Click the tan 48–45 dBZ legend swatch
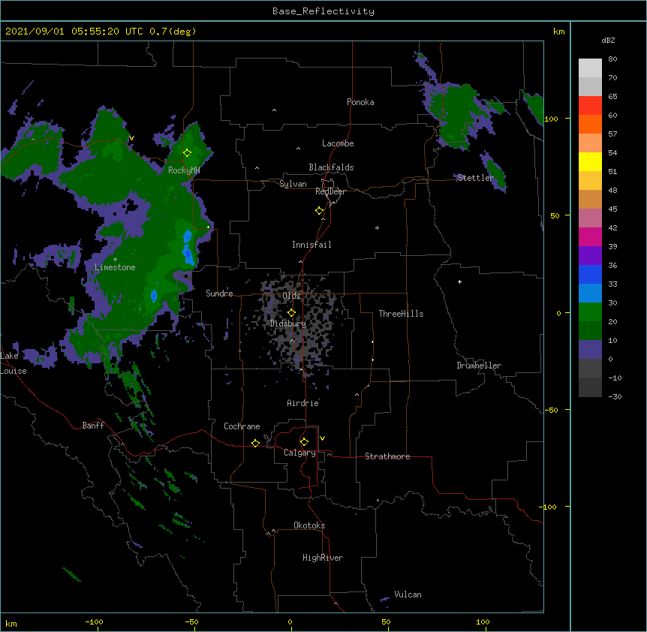The image size is (647, 632). click(590, 199)
